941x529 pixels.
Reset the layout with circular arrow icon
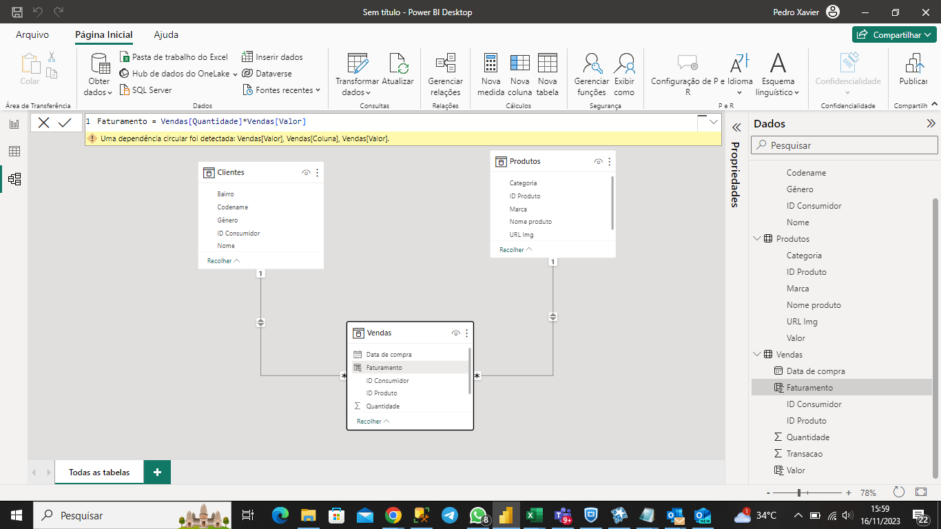pyautogui.click(x=898, y=492)
